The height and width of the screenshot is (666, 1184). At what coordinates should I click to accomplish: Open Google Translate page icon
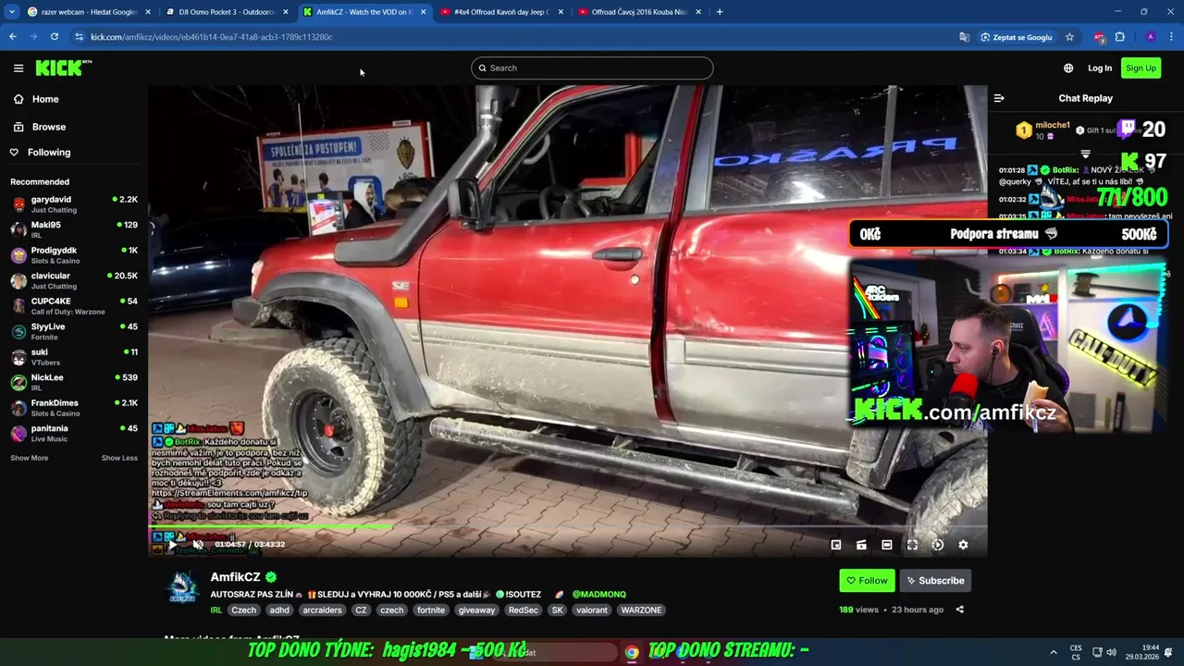[964, 37]
